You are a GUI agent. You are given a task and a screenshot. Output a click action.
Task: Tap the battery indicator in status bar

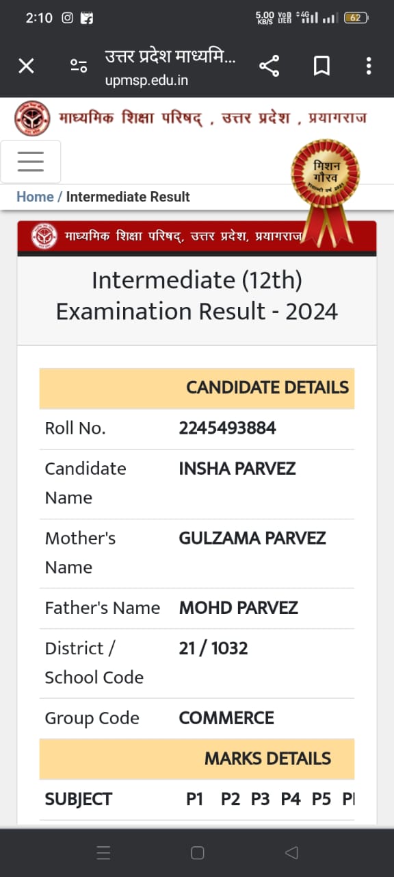pos(356,18)
